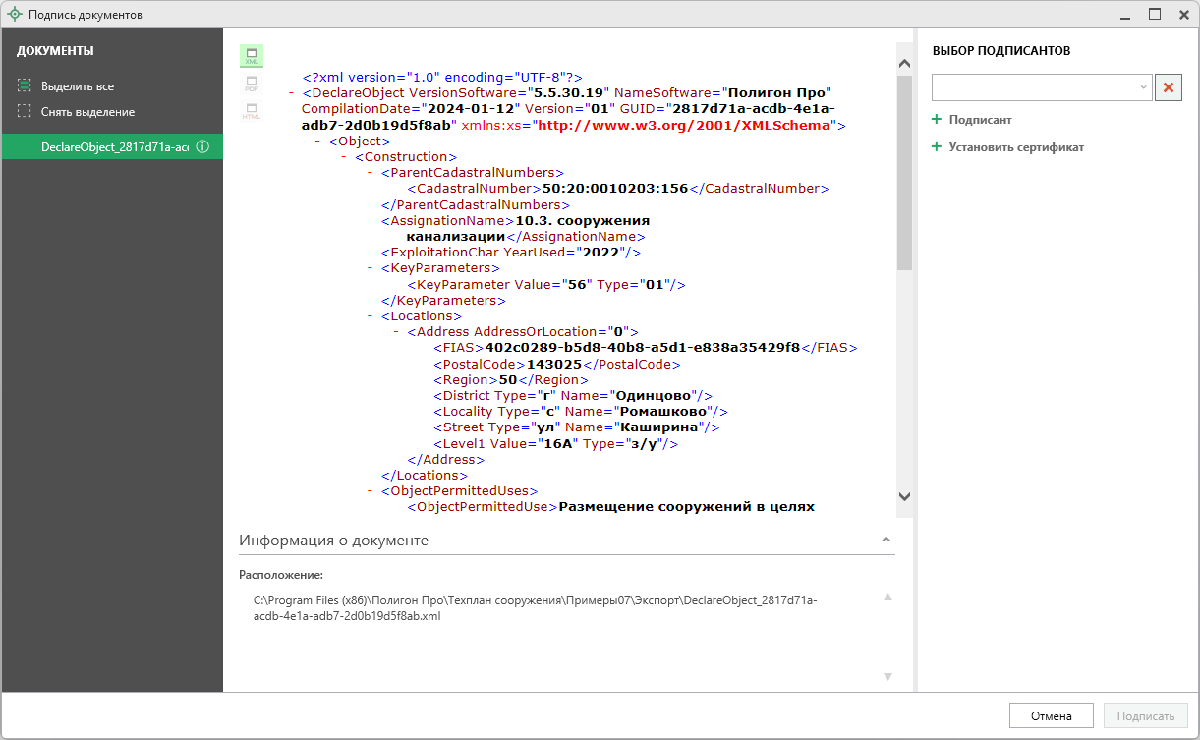Viewport: 1200px width, 740px height.
Task: Click the Deselect icon (Снять выделение)
Action: 25,112
